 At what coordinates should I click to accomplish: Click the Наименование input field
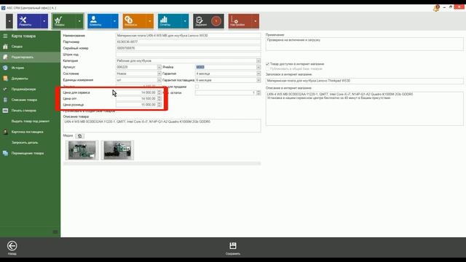(x=188, y=36)
